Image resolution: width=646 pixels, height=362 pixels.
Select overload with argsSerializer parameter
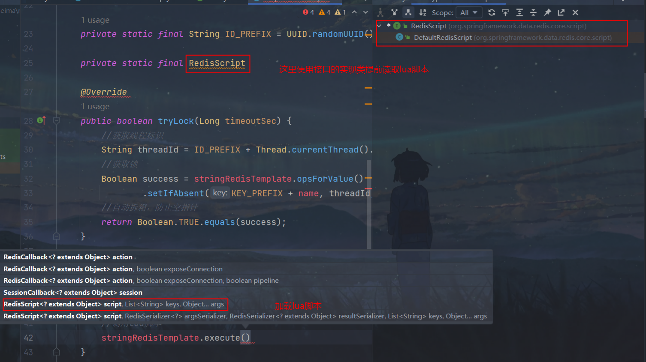pos(246,316)
